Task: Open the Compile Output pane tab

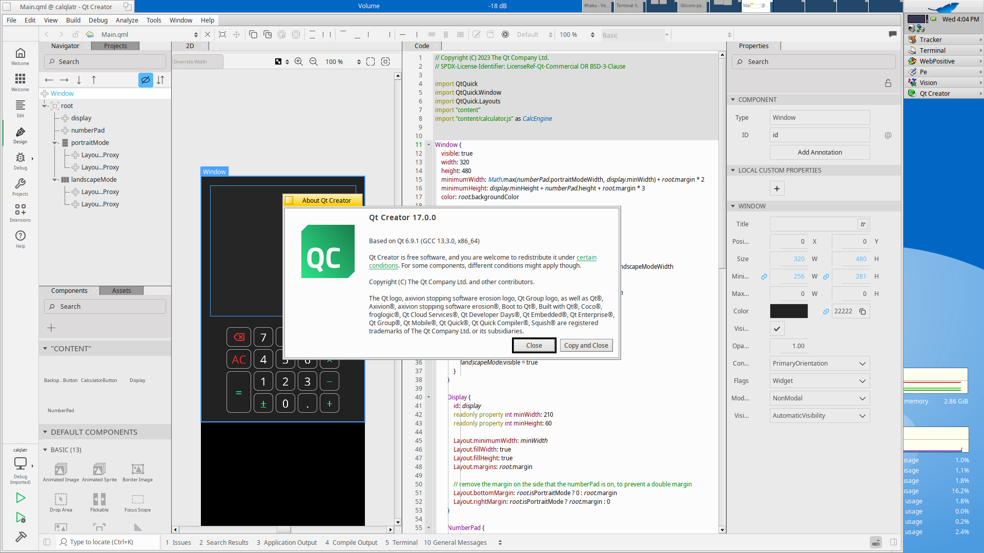Action: pos(351,542)
